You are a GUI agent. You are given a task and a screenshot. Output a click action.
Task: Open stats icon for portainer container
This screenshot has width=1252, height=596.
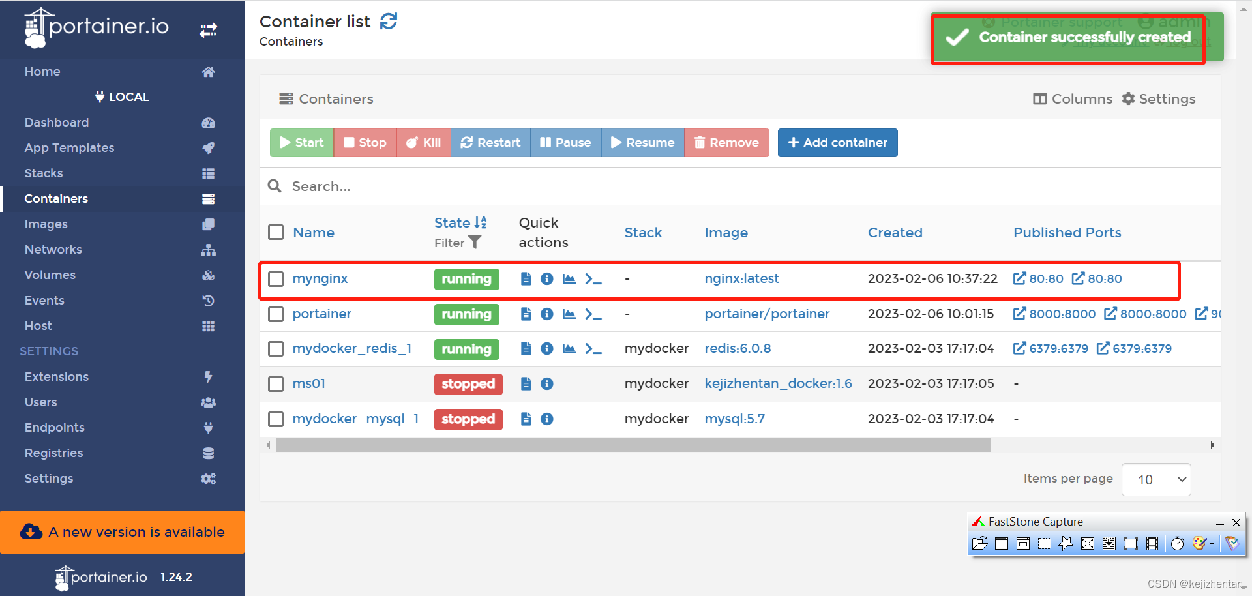(569, 314)
